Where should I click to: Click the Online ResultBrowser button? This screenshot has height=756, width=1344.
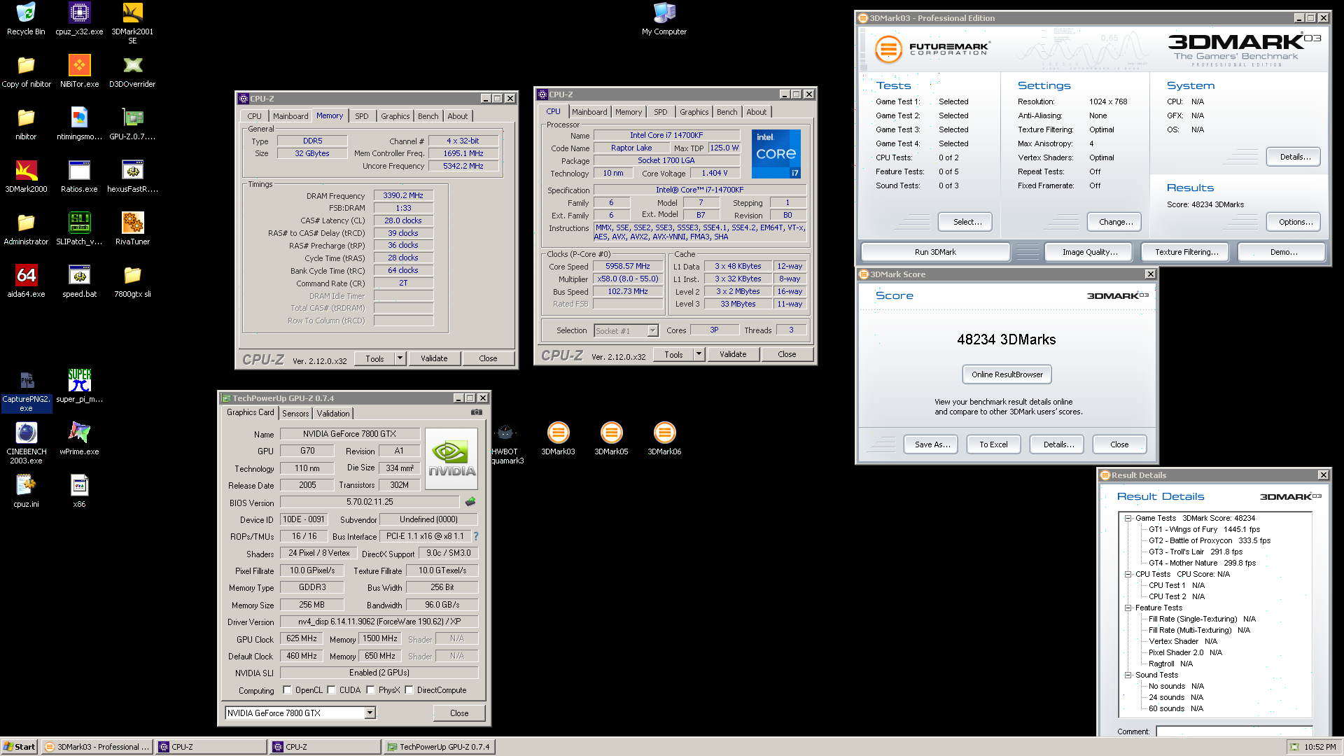(x=1007, y=374)
